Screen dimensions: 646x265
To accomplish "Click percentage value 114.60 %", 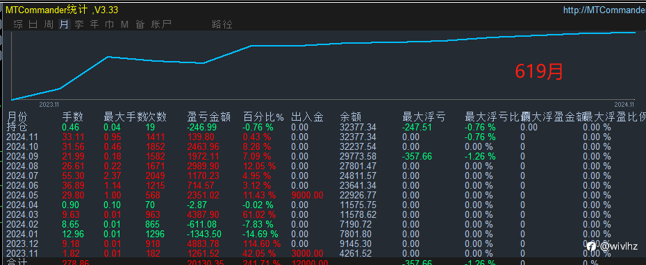I will point(262,244).
